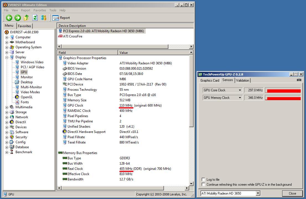The height and width of the screenshot is (199, 306).
Task: Select the Database tree node
Action: click(22, 147)
